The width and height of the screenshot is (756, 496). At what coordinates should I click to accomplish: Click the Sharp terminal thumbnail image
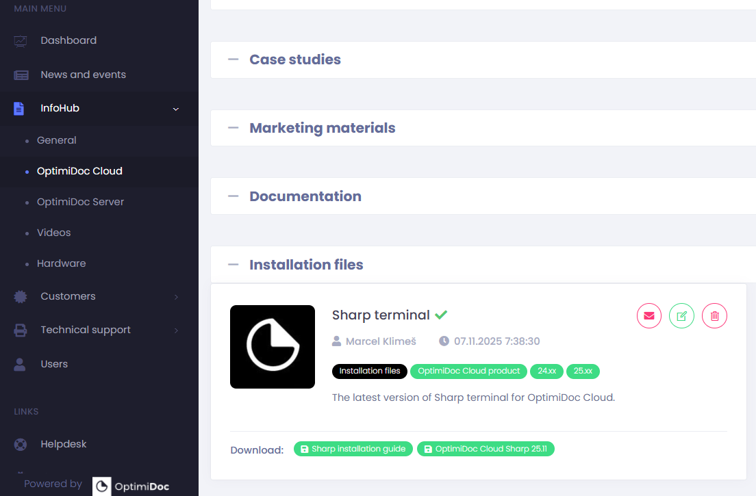pyautogui.click(x=273, y=347)
